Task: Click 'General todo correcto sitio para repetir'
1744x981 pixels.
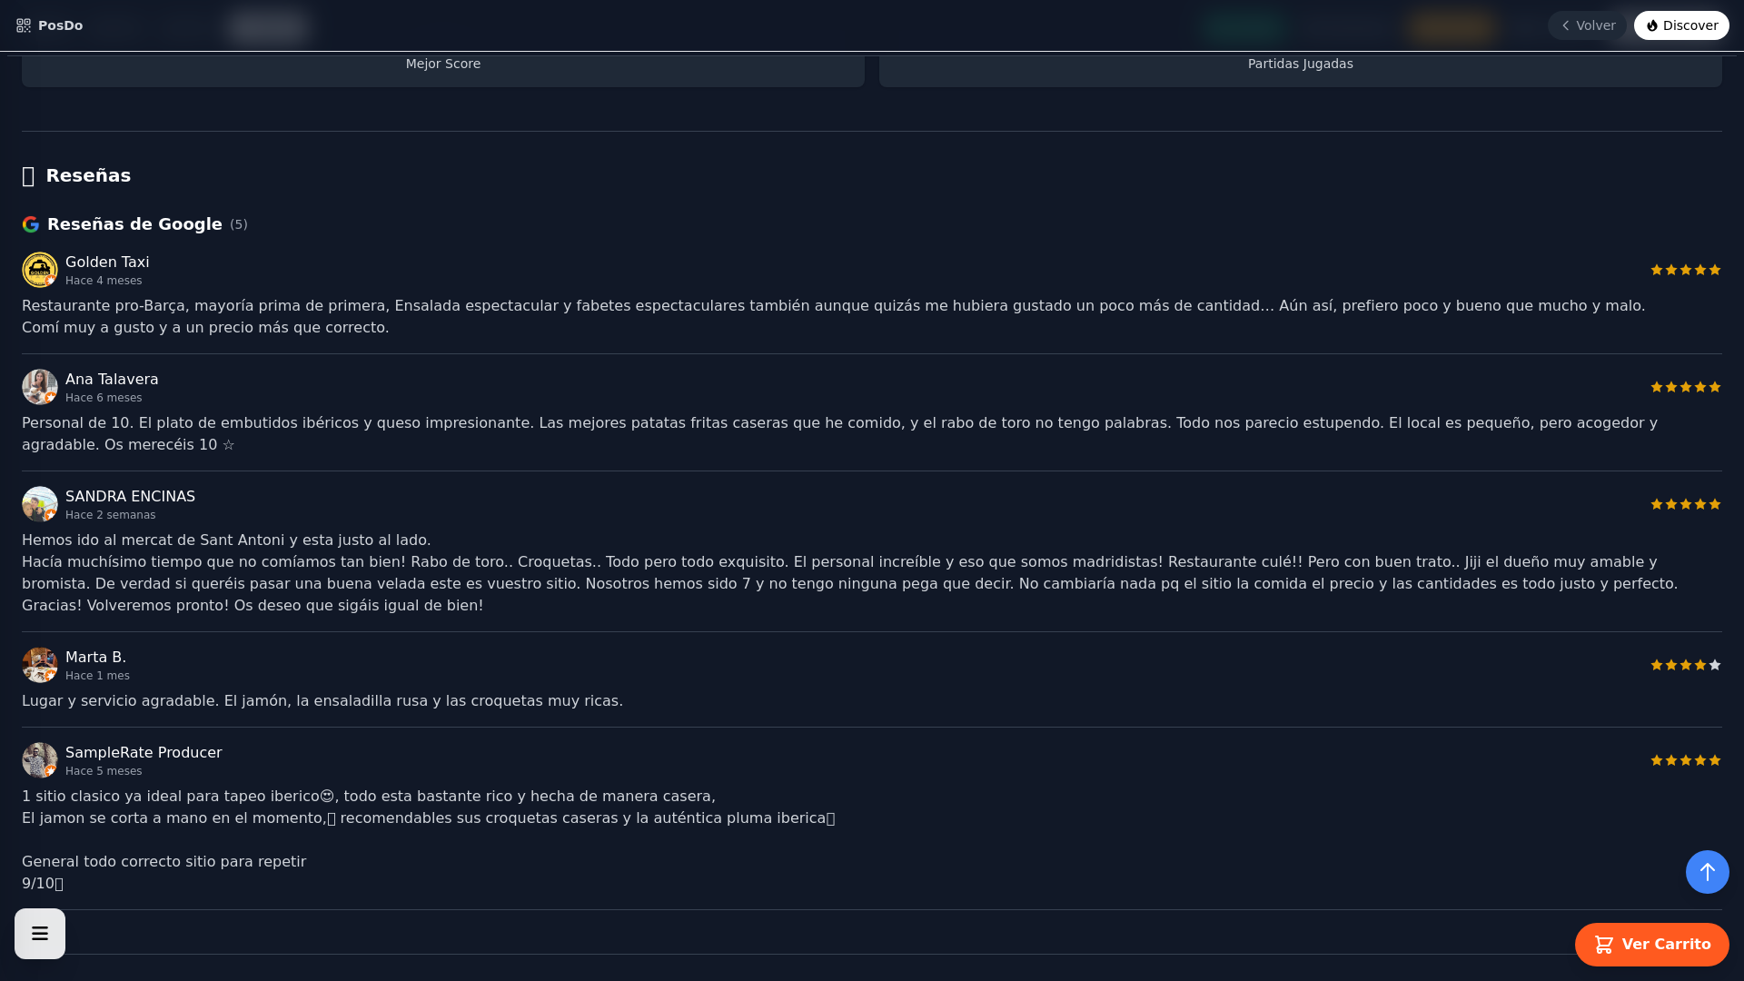Action: click(163, 862)
